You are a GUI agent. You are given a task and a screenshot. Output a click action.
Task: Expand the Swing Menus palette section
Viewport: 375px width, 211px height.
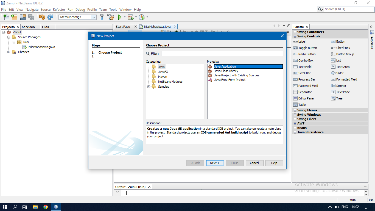(295, 110)
